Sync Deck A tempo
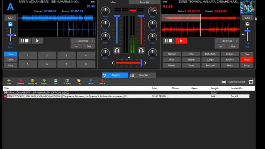Image resolution: width=265 pixels, height=149 pixels. [x=10, y=18]
